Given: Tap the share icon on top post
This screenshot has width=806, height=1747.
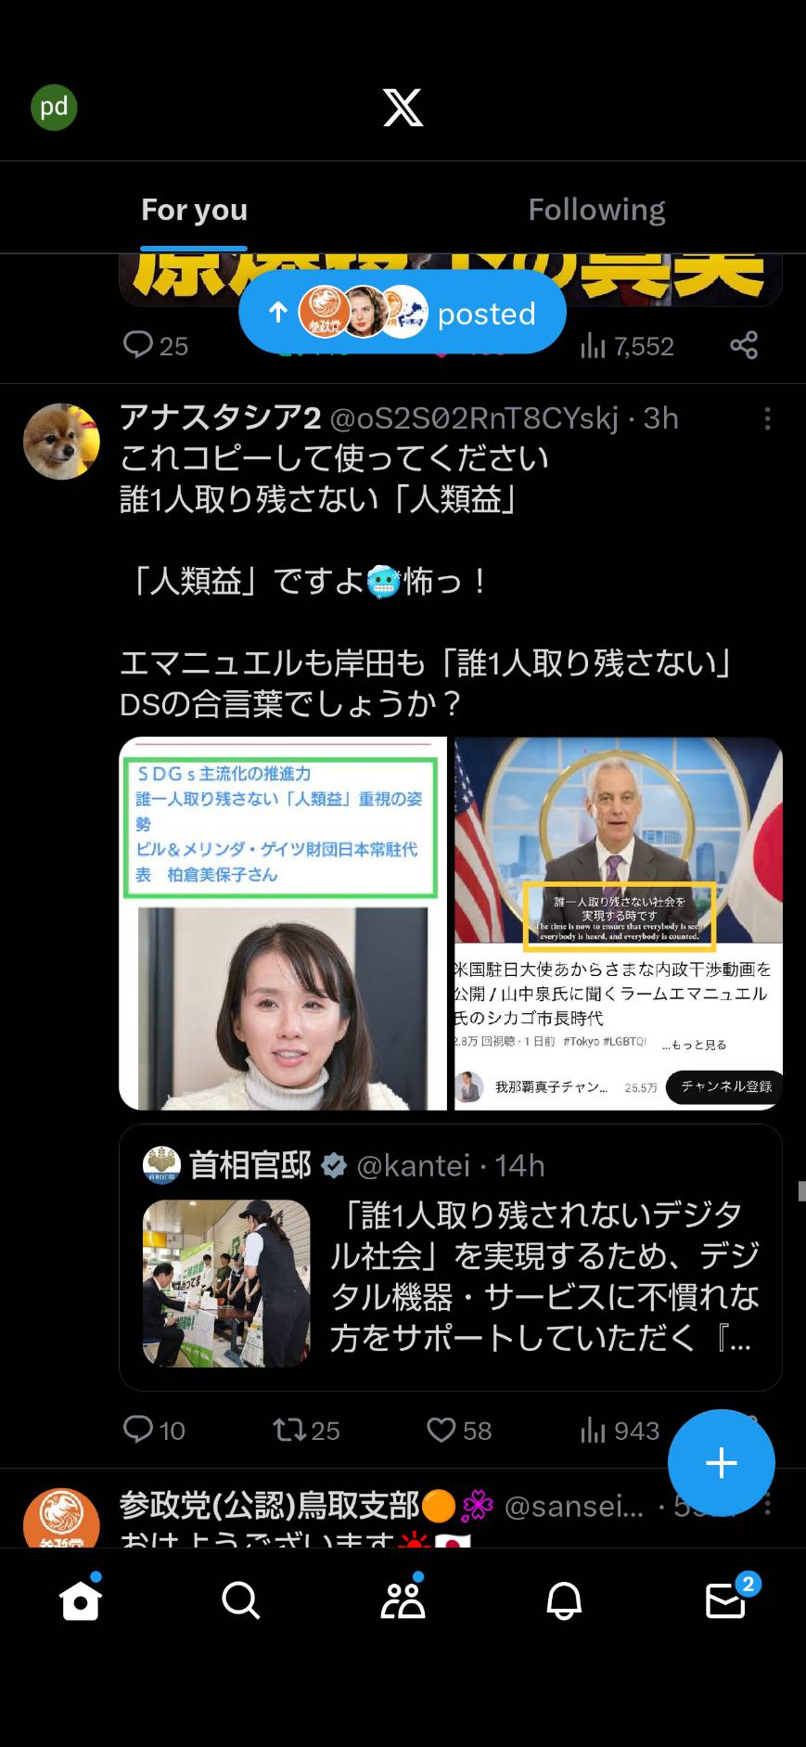Looking at the screenshot, I should click(x=744, y=345).
